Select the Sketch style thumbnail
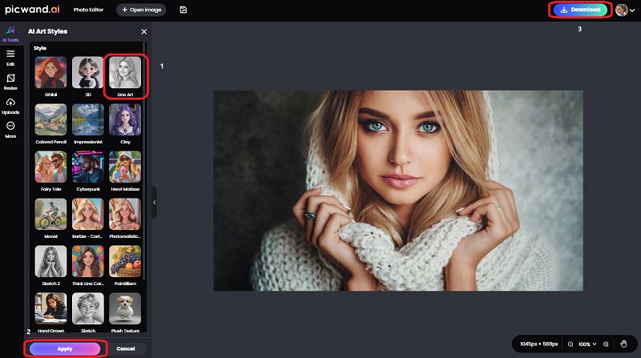The image size is (641, 358). click(x=88, y=308)
